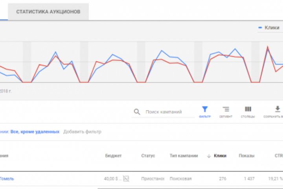Sort by Тип кампании column header
The width and height of the screenshot is (283, 189).
coord(184,156)
